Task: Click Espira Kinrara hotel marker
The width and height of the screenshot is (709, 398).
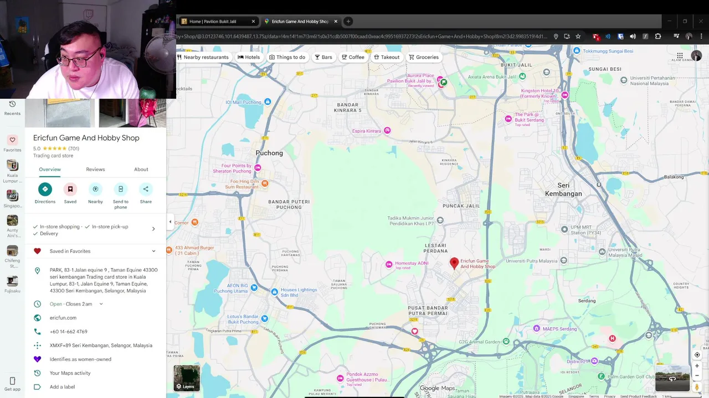Action: pyautogui.click(x=387, y=130)
